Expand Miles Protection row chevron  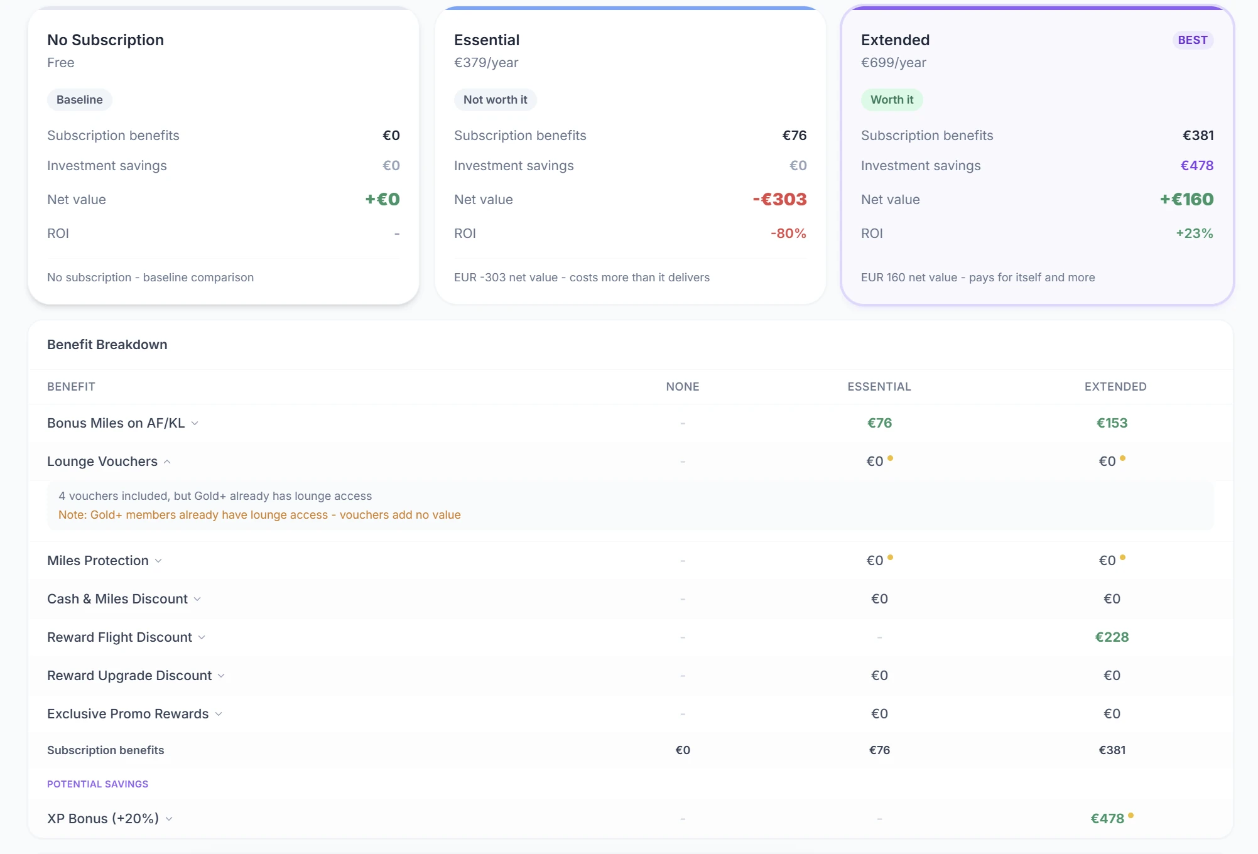click(x=158, y=561)
